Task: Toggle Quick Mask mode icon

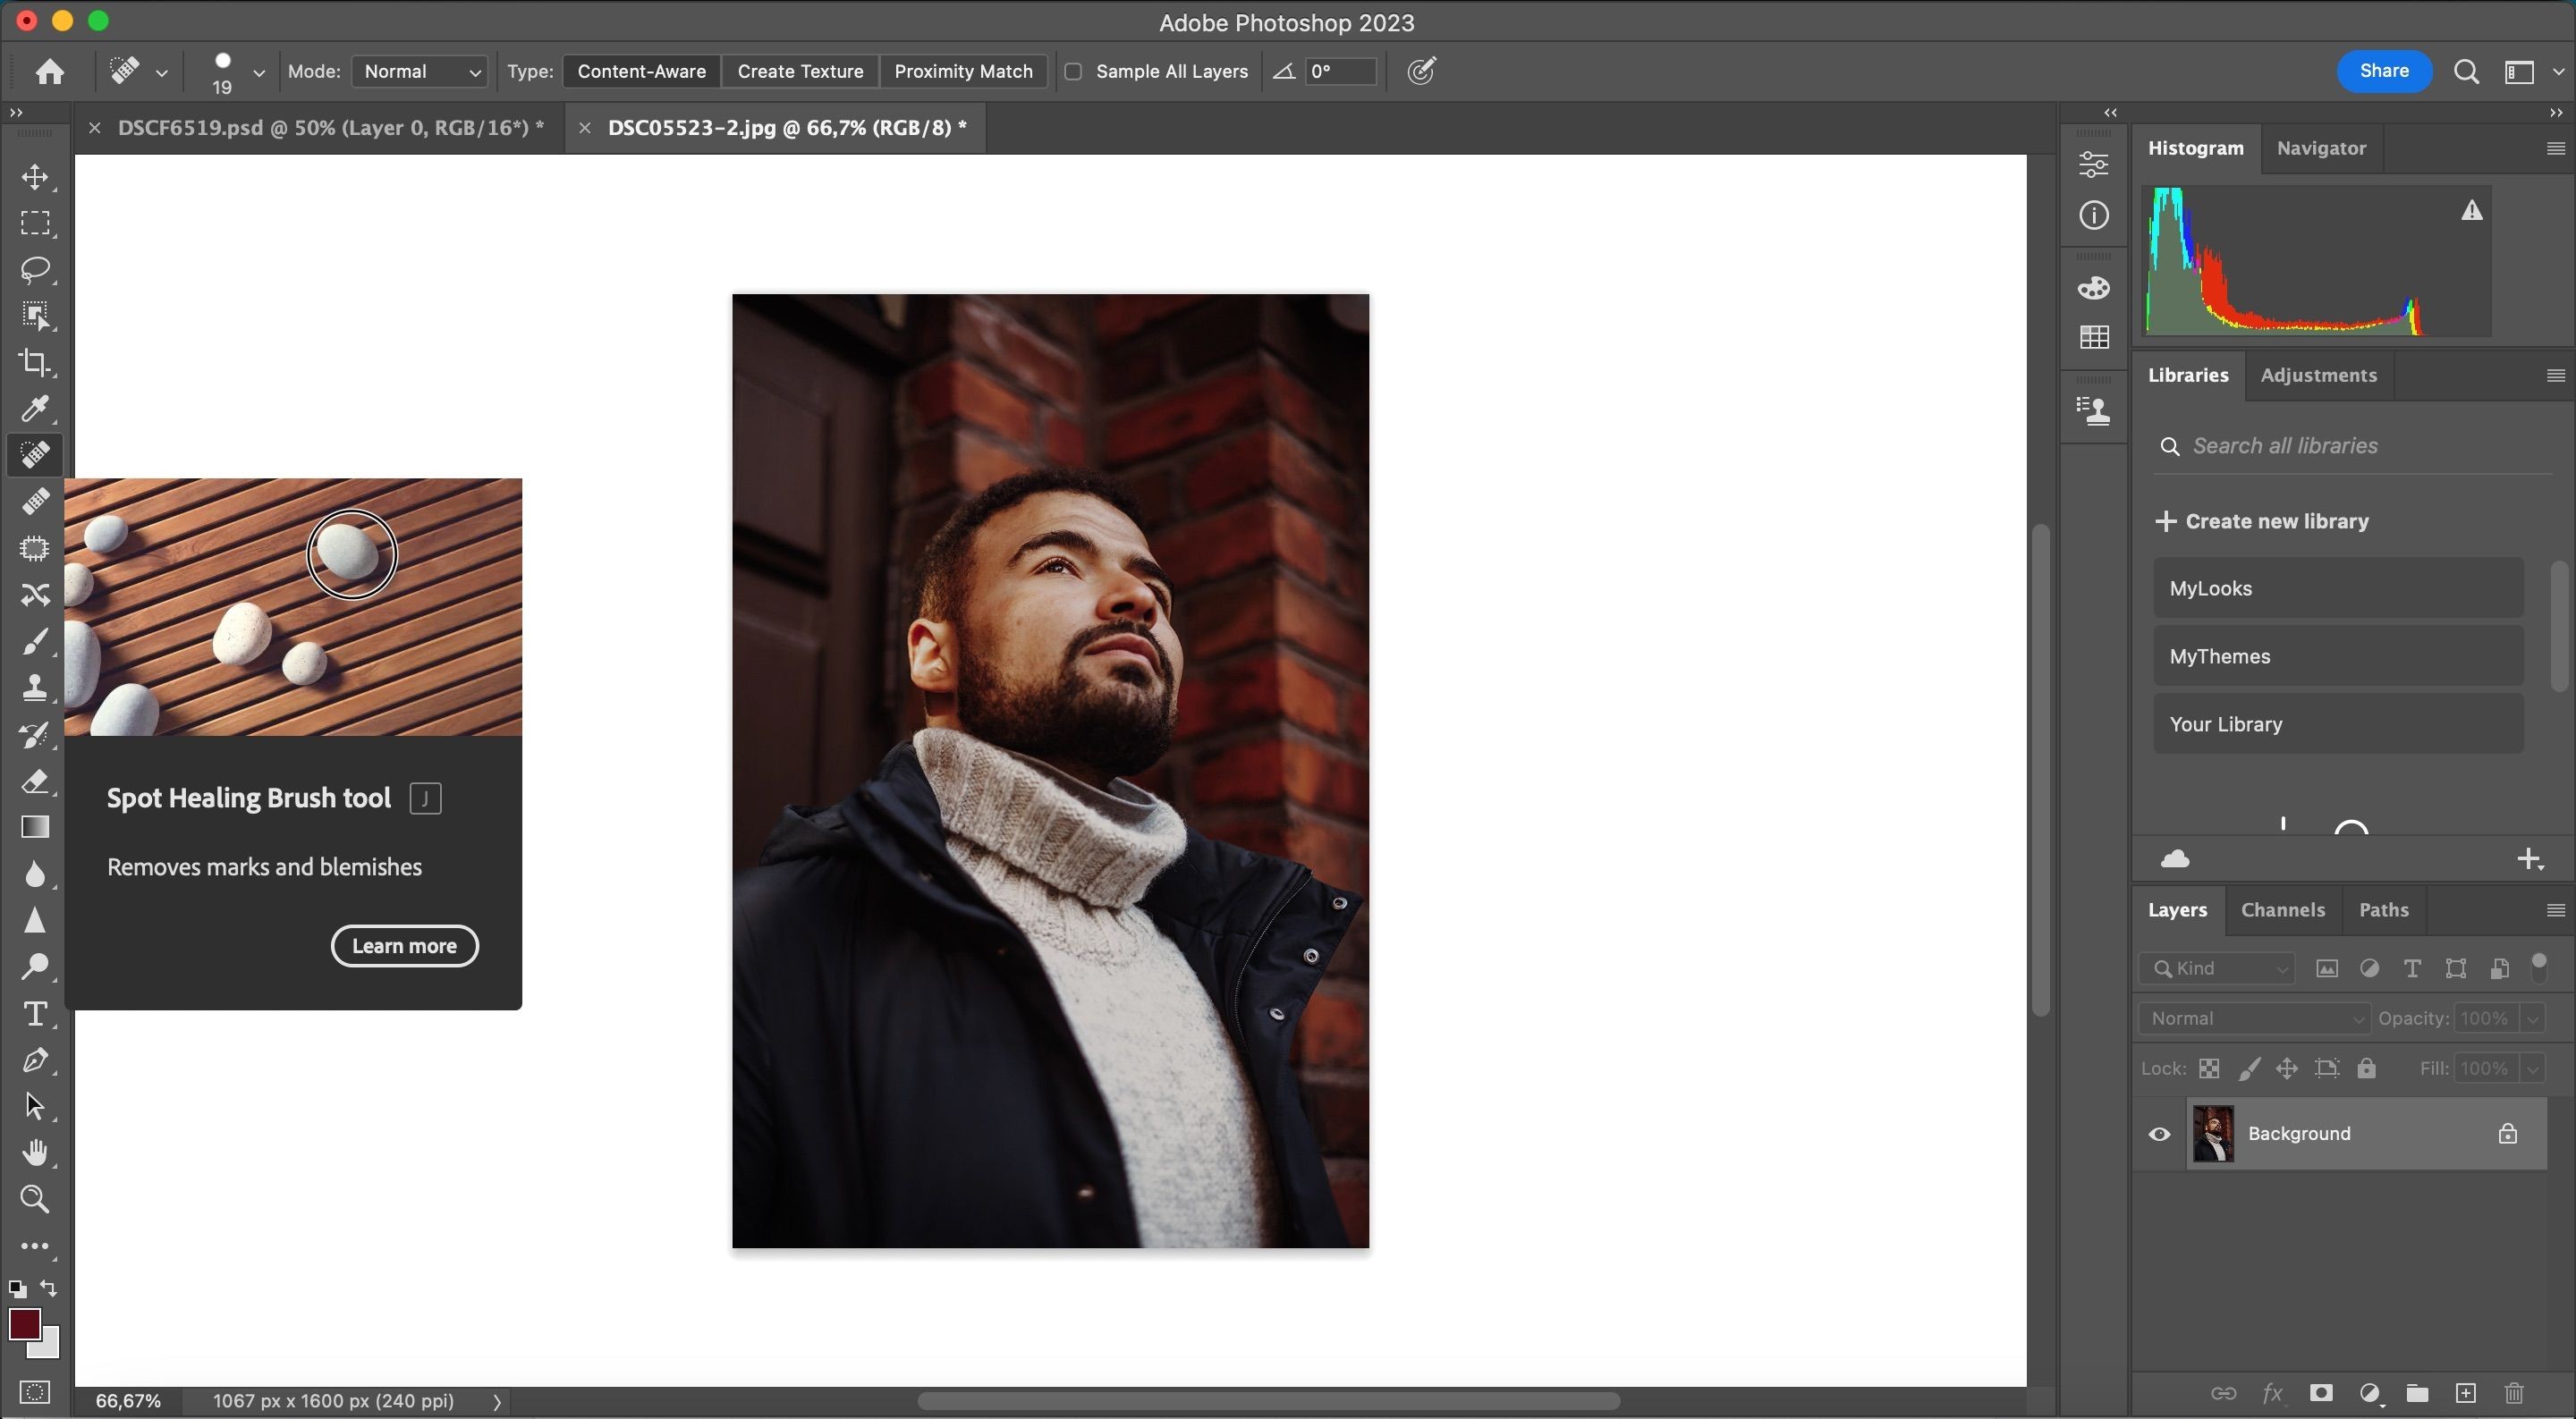Action: (x=35, y=1392)
